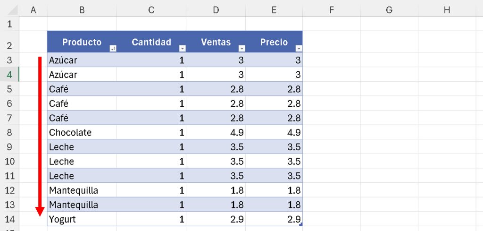
Task: Select entire column F via header
Action: [x=331, y=10]
